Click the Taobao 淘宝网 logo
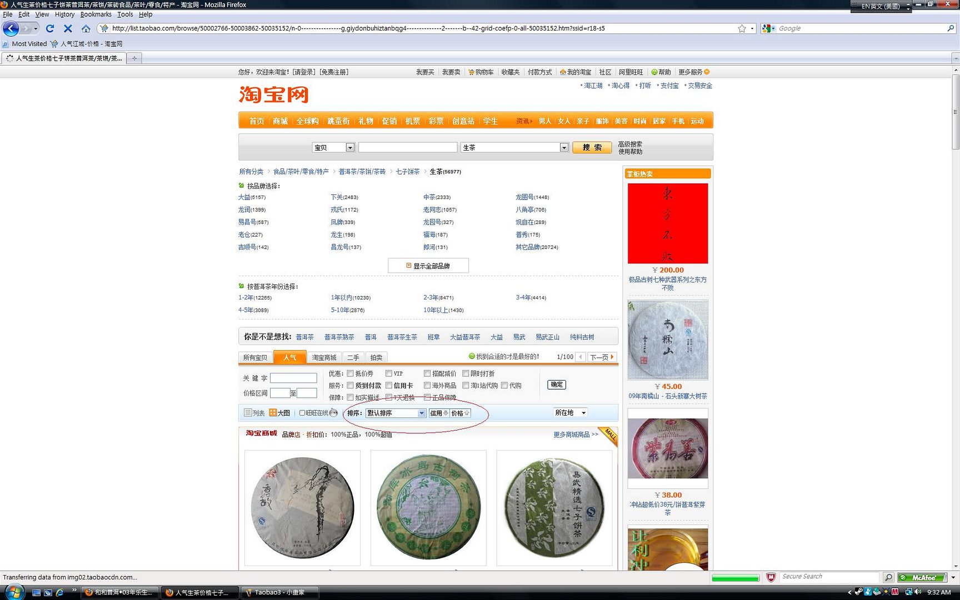 (x=273, y=94)
